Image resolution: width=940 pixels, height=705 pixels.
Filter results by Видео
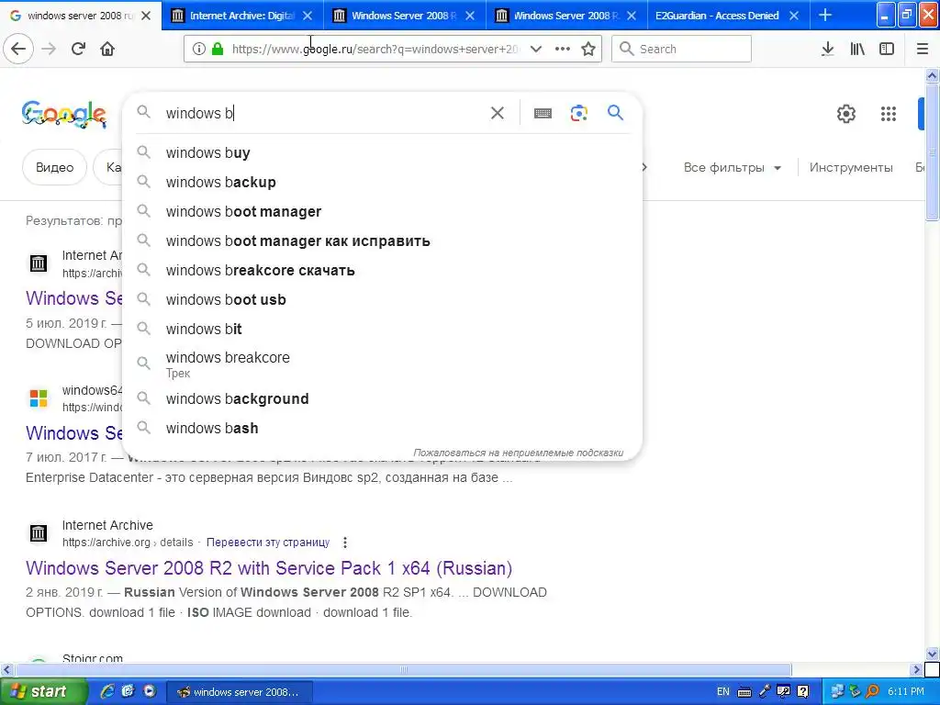54,167
